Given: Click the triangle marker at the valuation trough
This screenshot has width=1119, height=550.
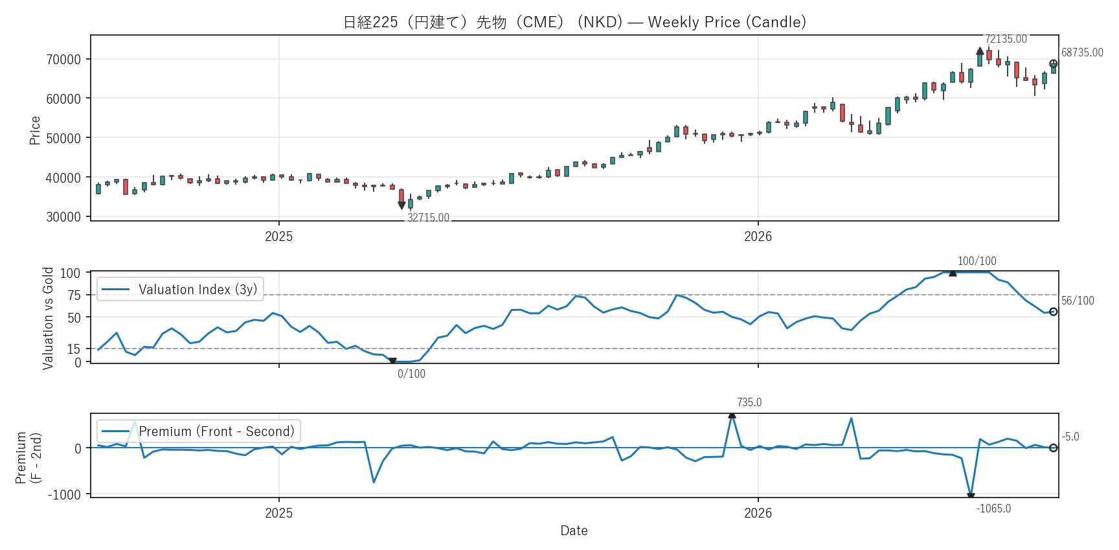Looking at the screenshot, I should [x=392, y=361].
